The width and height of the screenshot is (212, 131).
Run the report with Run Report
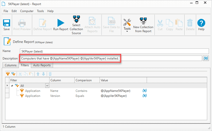[61, 25]
